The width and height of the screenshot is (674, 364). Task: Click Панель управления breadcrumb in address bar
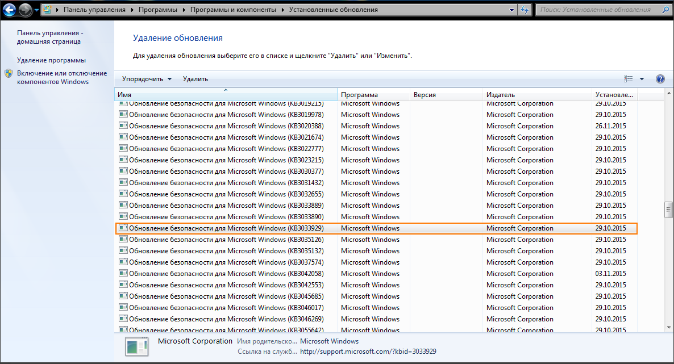click(94, 10)
